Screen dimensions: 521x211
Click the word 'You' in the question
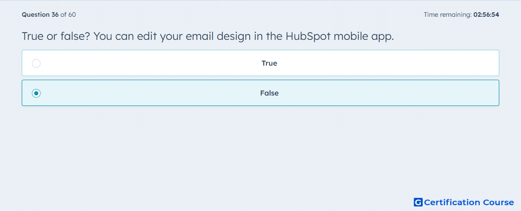tap(103, 36)
